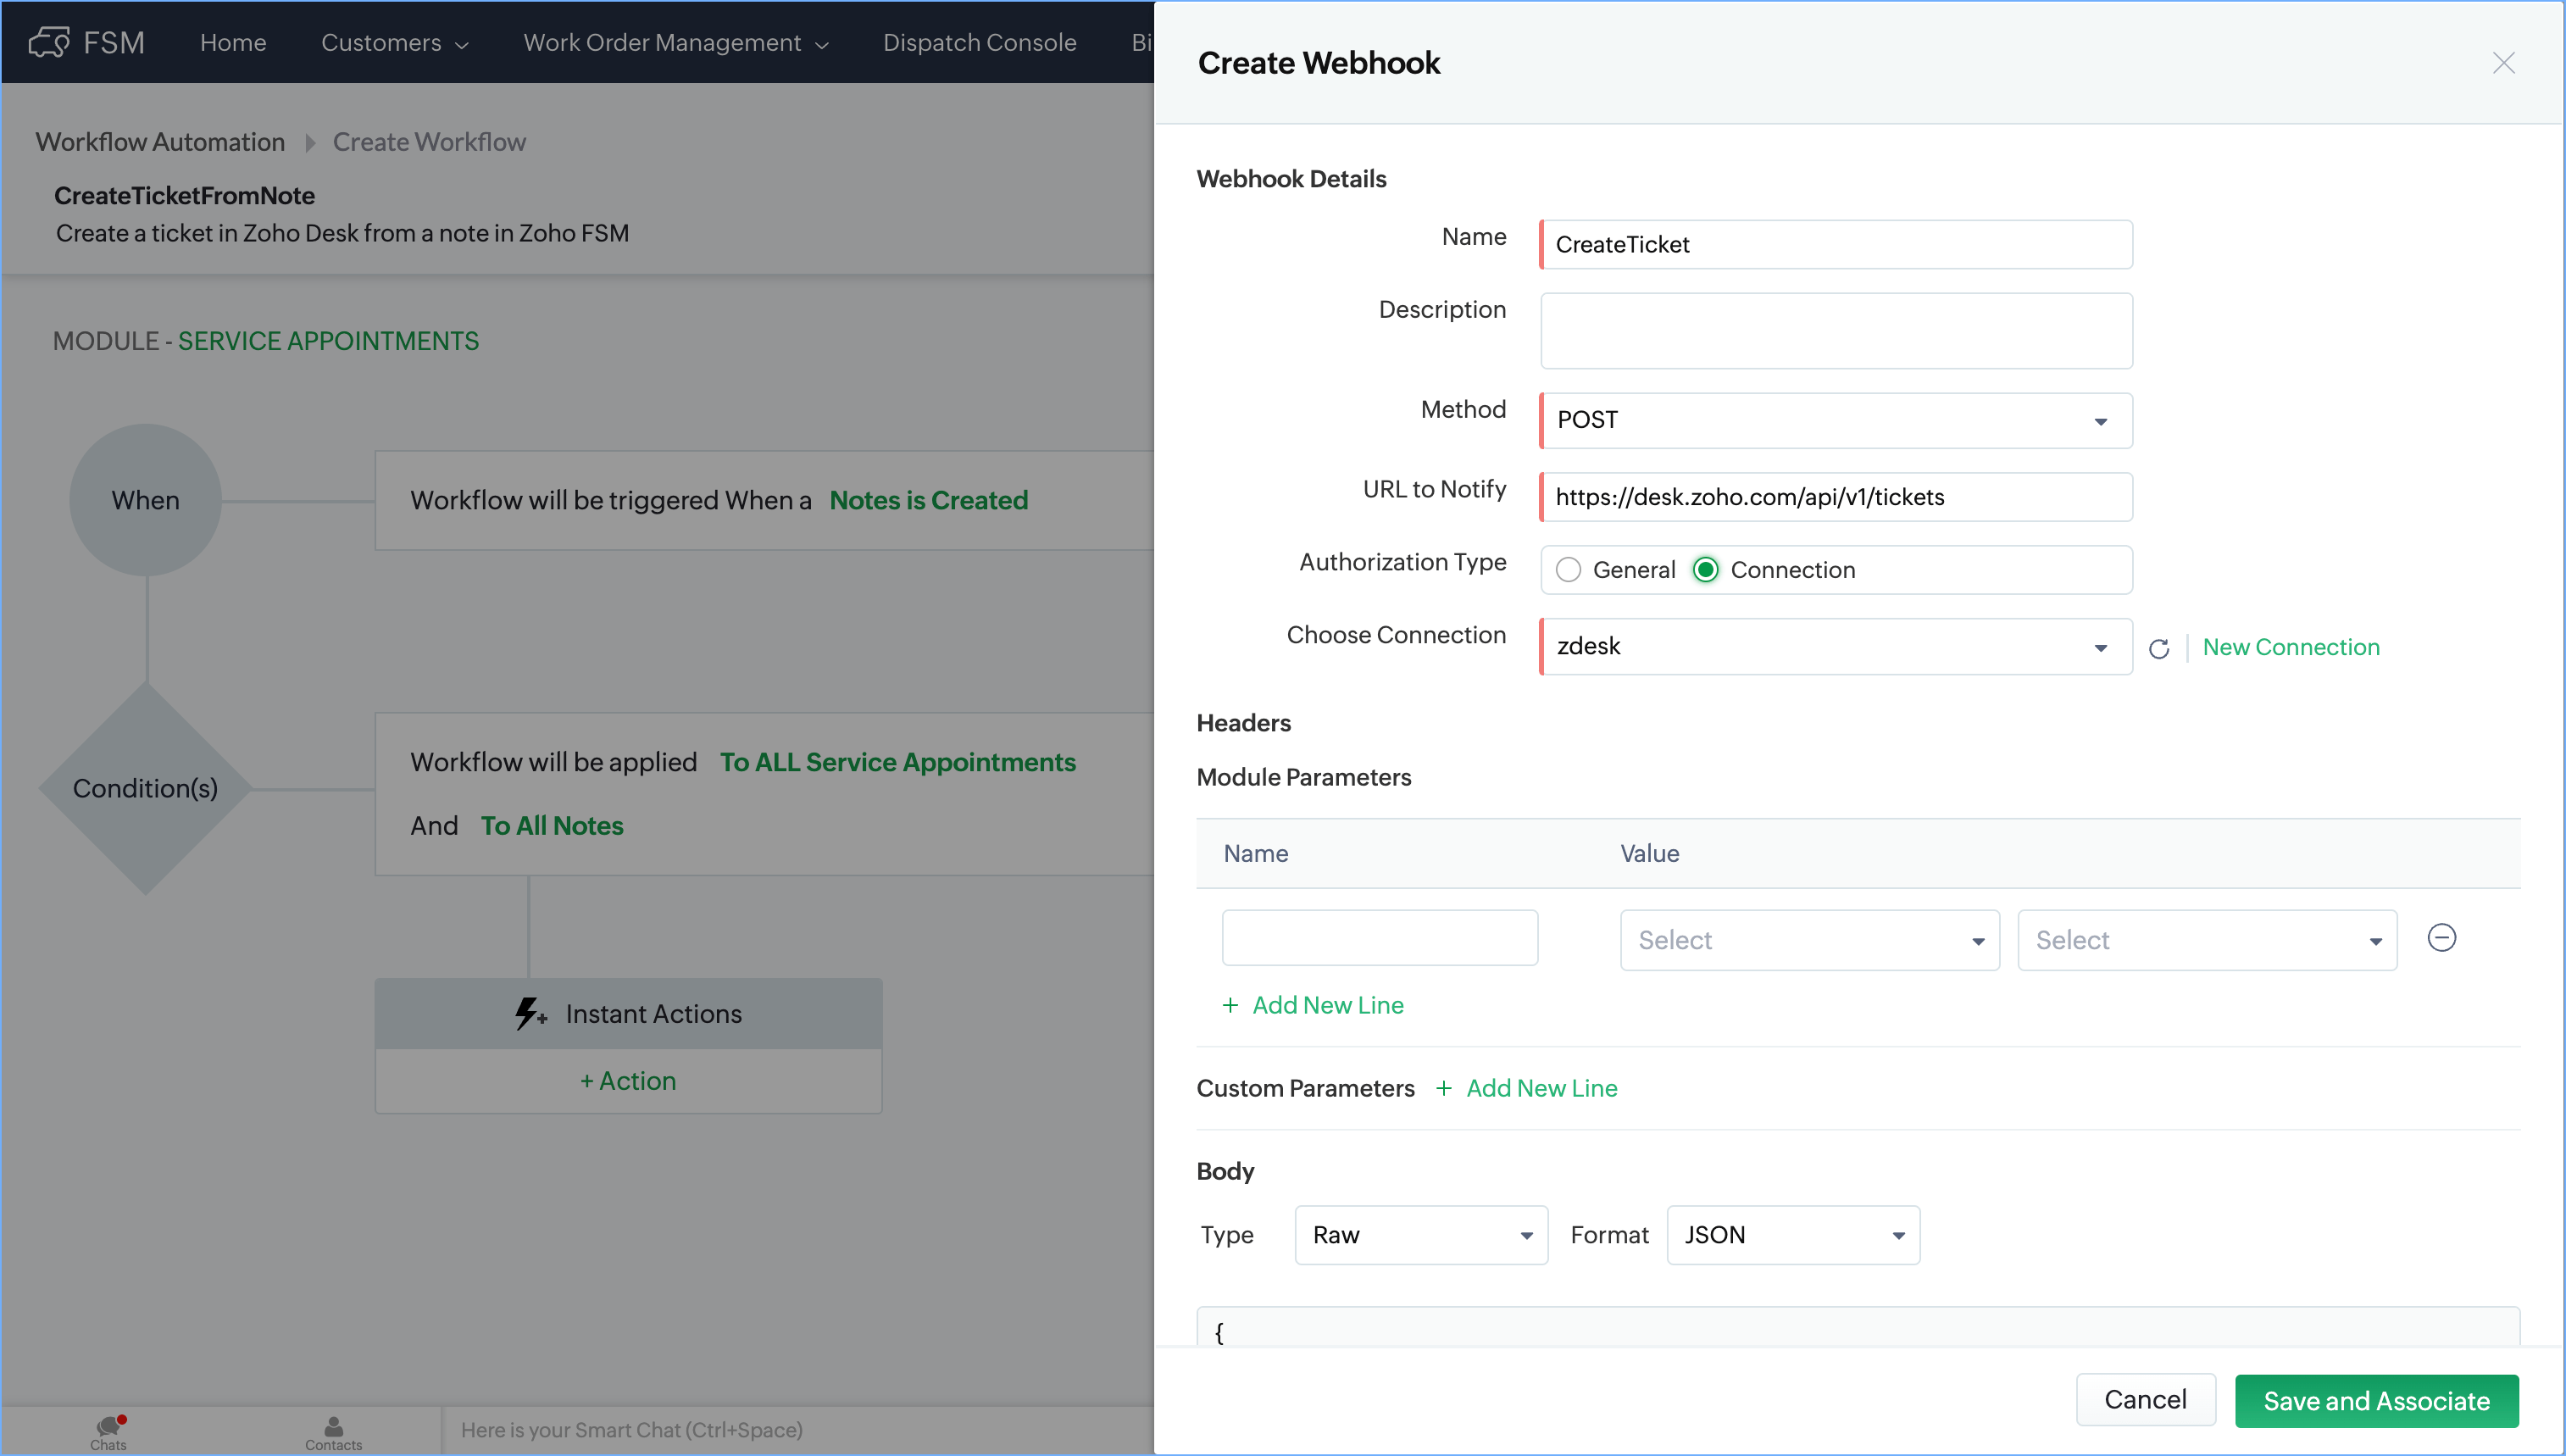Click the Save and Associate button
2566x1456 pixels.
(2375, 1400)
